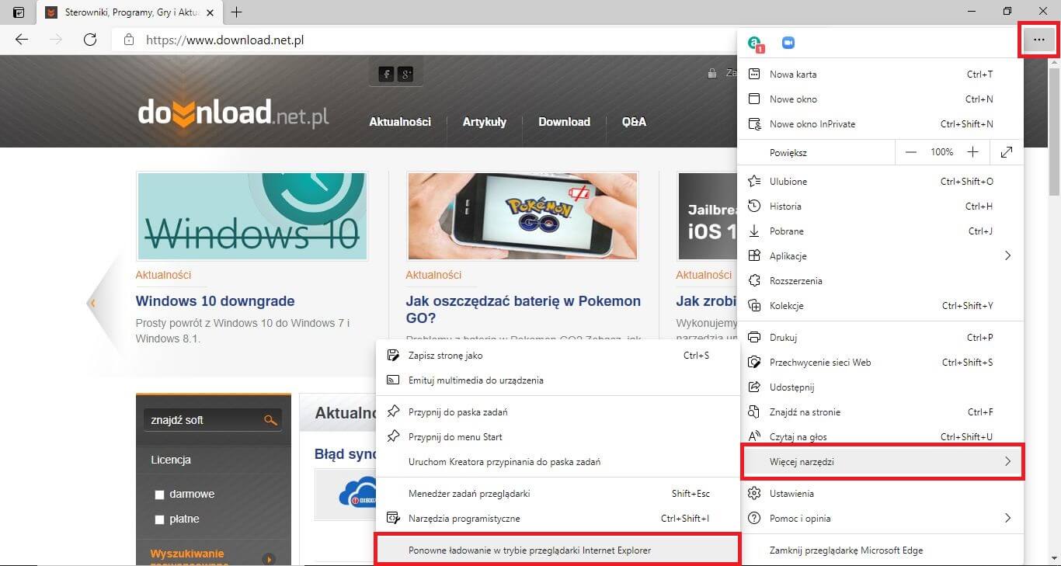Screen dimensions: 1061x566
Task: Open the Q&A site navigation link
Action: 634,122
